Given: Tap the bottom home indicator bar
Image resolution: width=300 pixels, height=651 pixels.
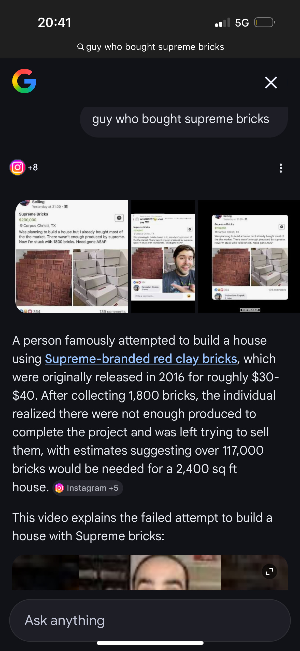Looking at the screenshot, I should click(150, 643).
